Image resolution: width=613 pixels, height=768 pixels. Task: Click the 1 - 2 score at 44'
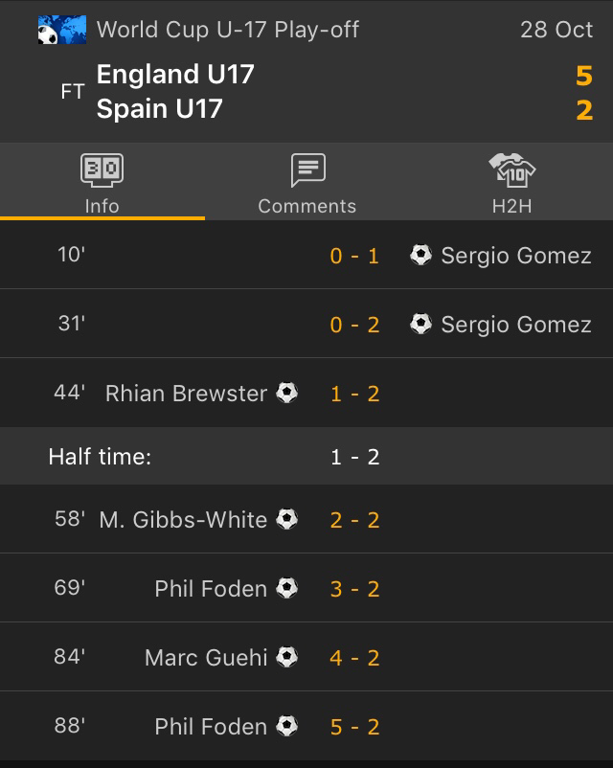pyautogui.click(x=355, y=393)
